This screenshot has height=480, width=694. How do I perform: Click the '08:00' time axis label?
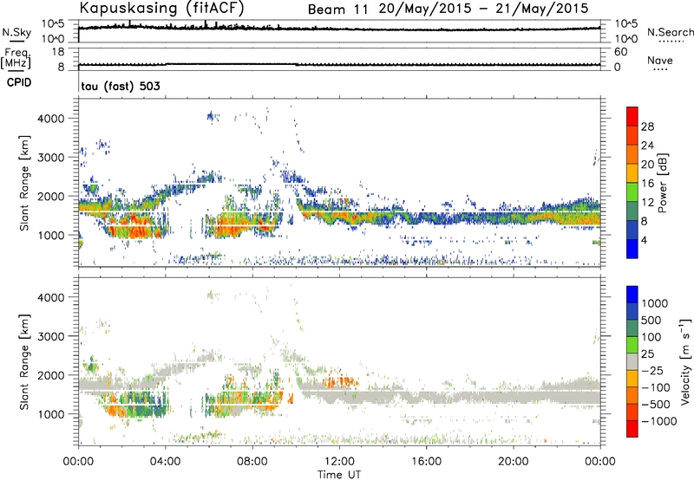click(x=252, y=462)
